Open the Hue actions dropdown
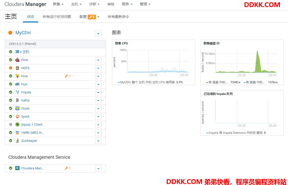The image size is (288, 185). tap(98, 84)
